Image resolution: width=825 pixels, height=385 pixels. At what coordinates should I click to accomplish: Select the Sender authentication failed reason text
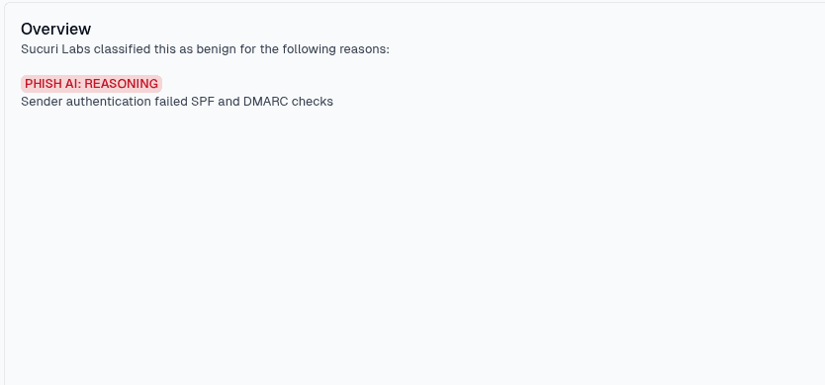(177, 102)
